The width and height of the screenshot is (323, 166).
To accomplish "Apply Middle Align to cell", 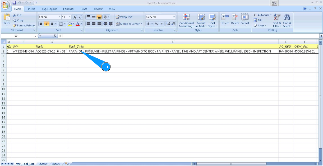I will pos(94,17).
